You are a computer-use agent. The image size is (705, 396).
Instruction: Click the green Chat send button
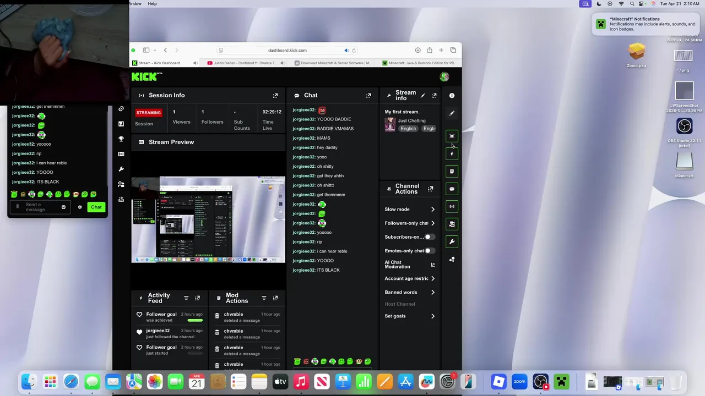coord(96,207)
